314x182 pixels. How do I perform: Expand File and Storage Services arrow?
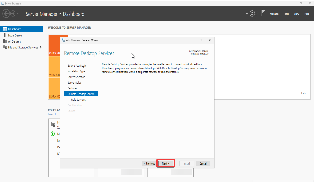coord(41,47)
